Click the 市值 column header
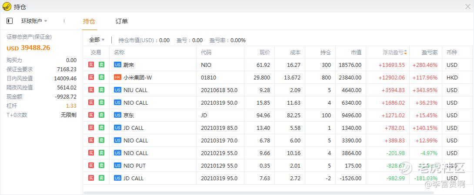This screenshot has height=195, width=474. [x=356, y=52]
